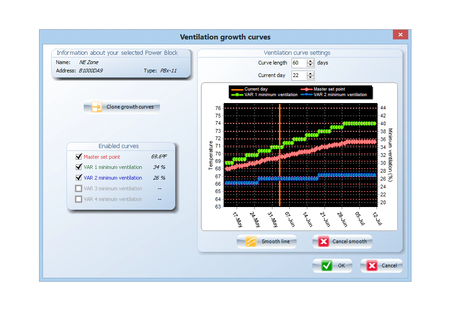Increase Current day with up arrow
The image size is (451, 311).
click(x=311, y=73)
